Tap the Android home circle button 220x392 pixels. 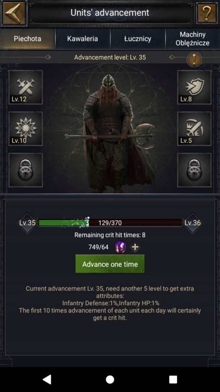[110, 379]
